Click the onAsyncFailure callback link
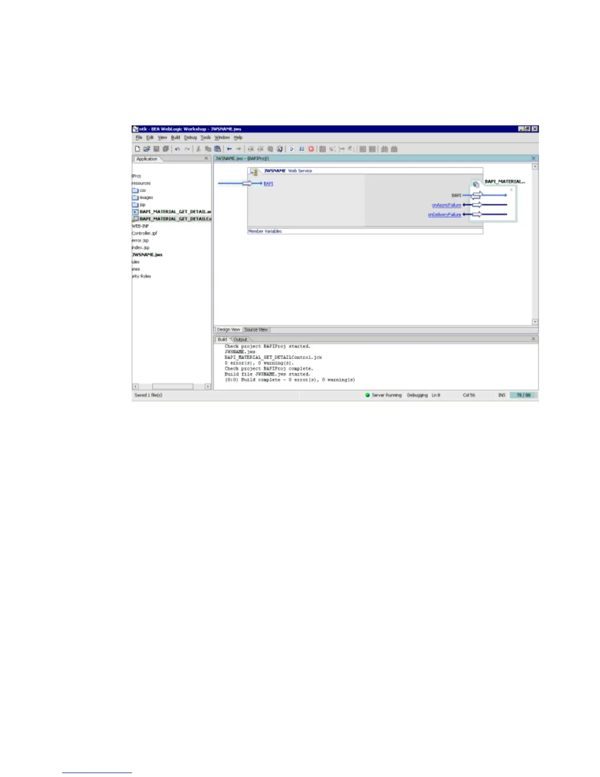 (447, 205)
